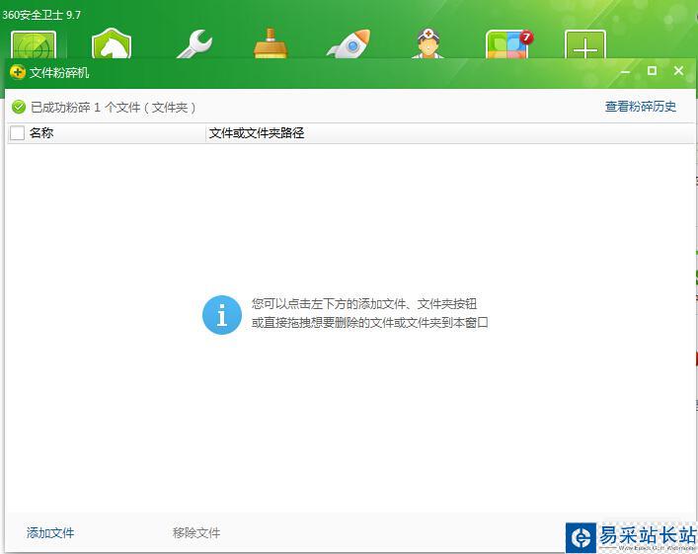The image size is (698, 554).
Task: Open the software manager icon with badge 7
Action: (508, 44)
